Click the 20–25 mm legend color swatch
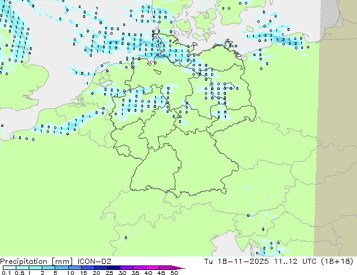Image resolution: width=357 pixels, height=275 pixels. click(100, 268)
